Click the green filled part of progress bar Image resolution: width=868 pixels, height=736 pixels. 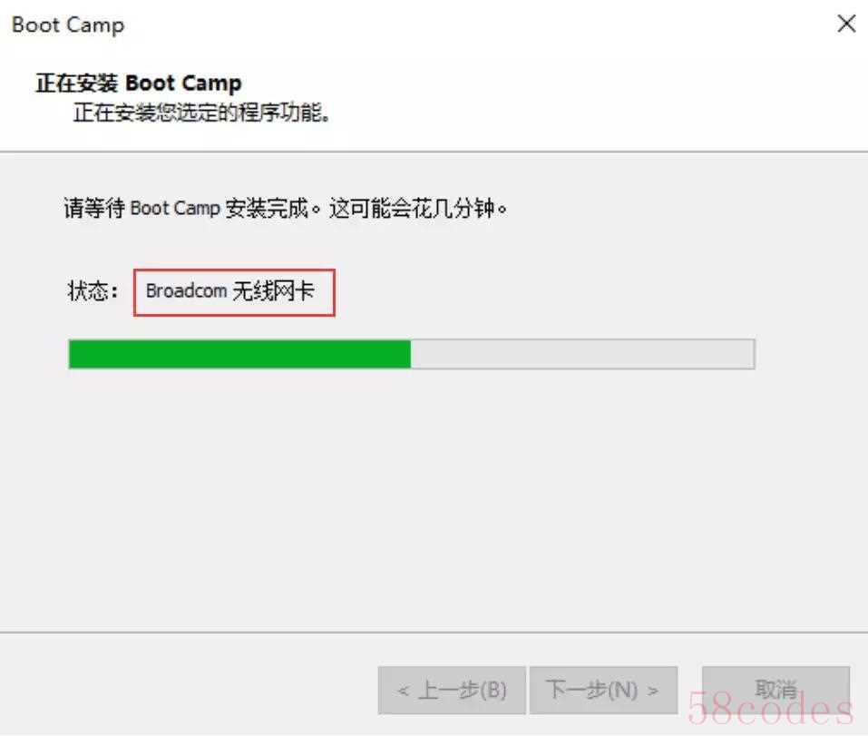tap(239, 354)
